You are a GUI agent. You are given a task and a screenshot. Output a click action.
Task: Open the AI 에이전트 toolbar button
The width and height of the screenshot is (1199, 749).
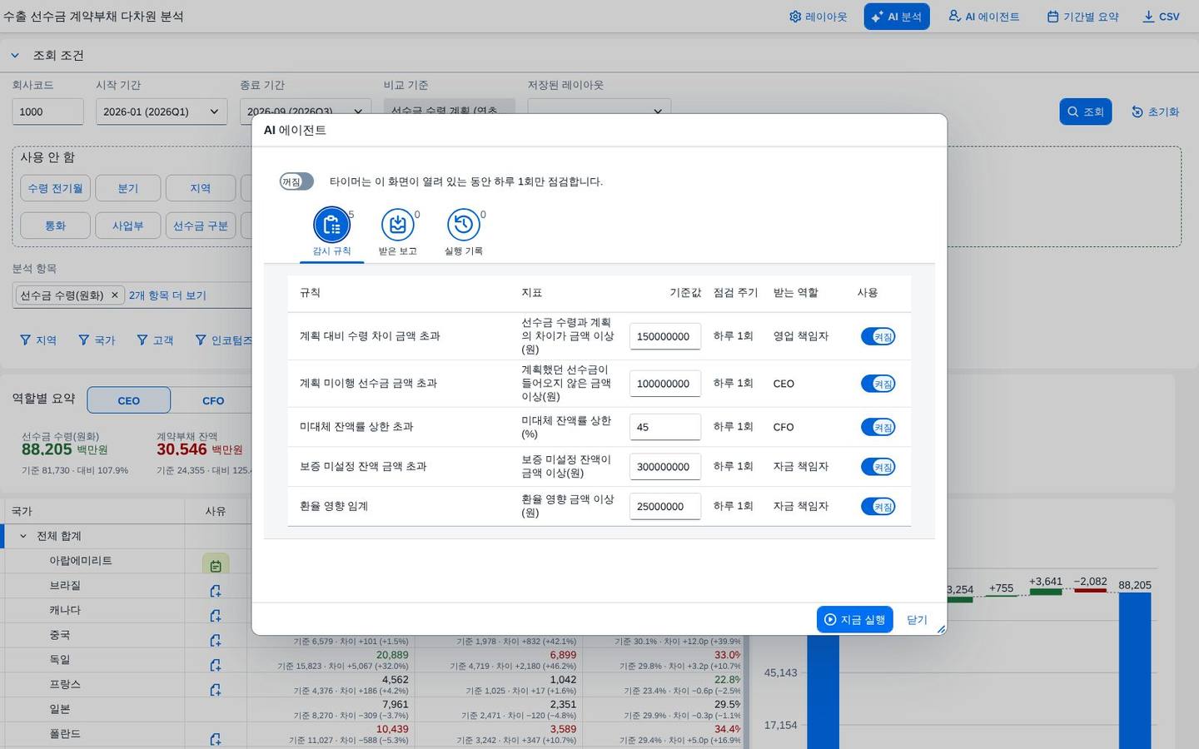pyautogui.click(x=983, y=17)
